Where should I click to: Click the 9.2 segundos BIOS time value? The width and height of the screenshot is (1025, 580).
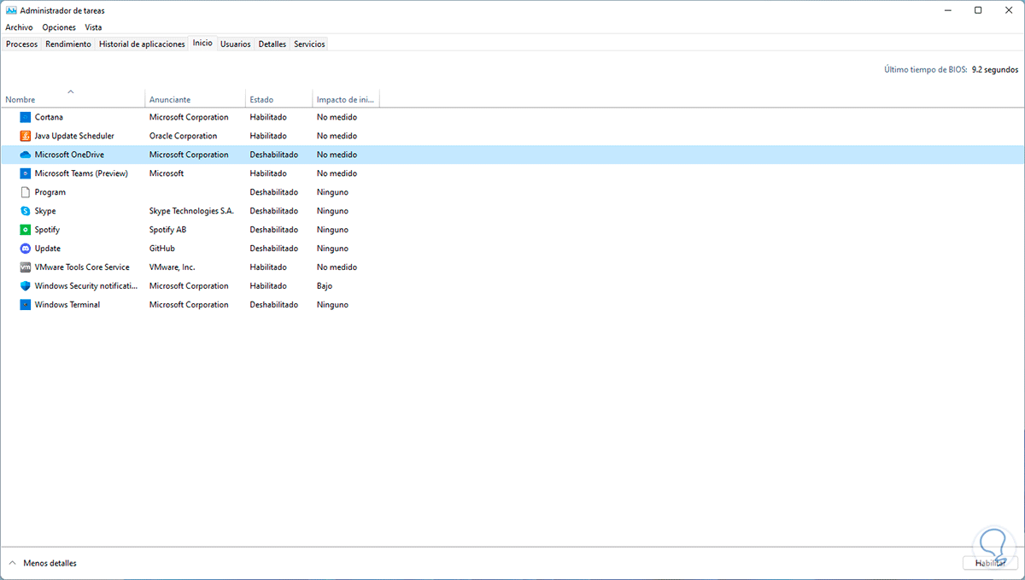(x=995, y=69)
